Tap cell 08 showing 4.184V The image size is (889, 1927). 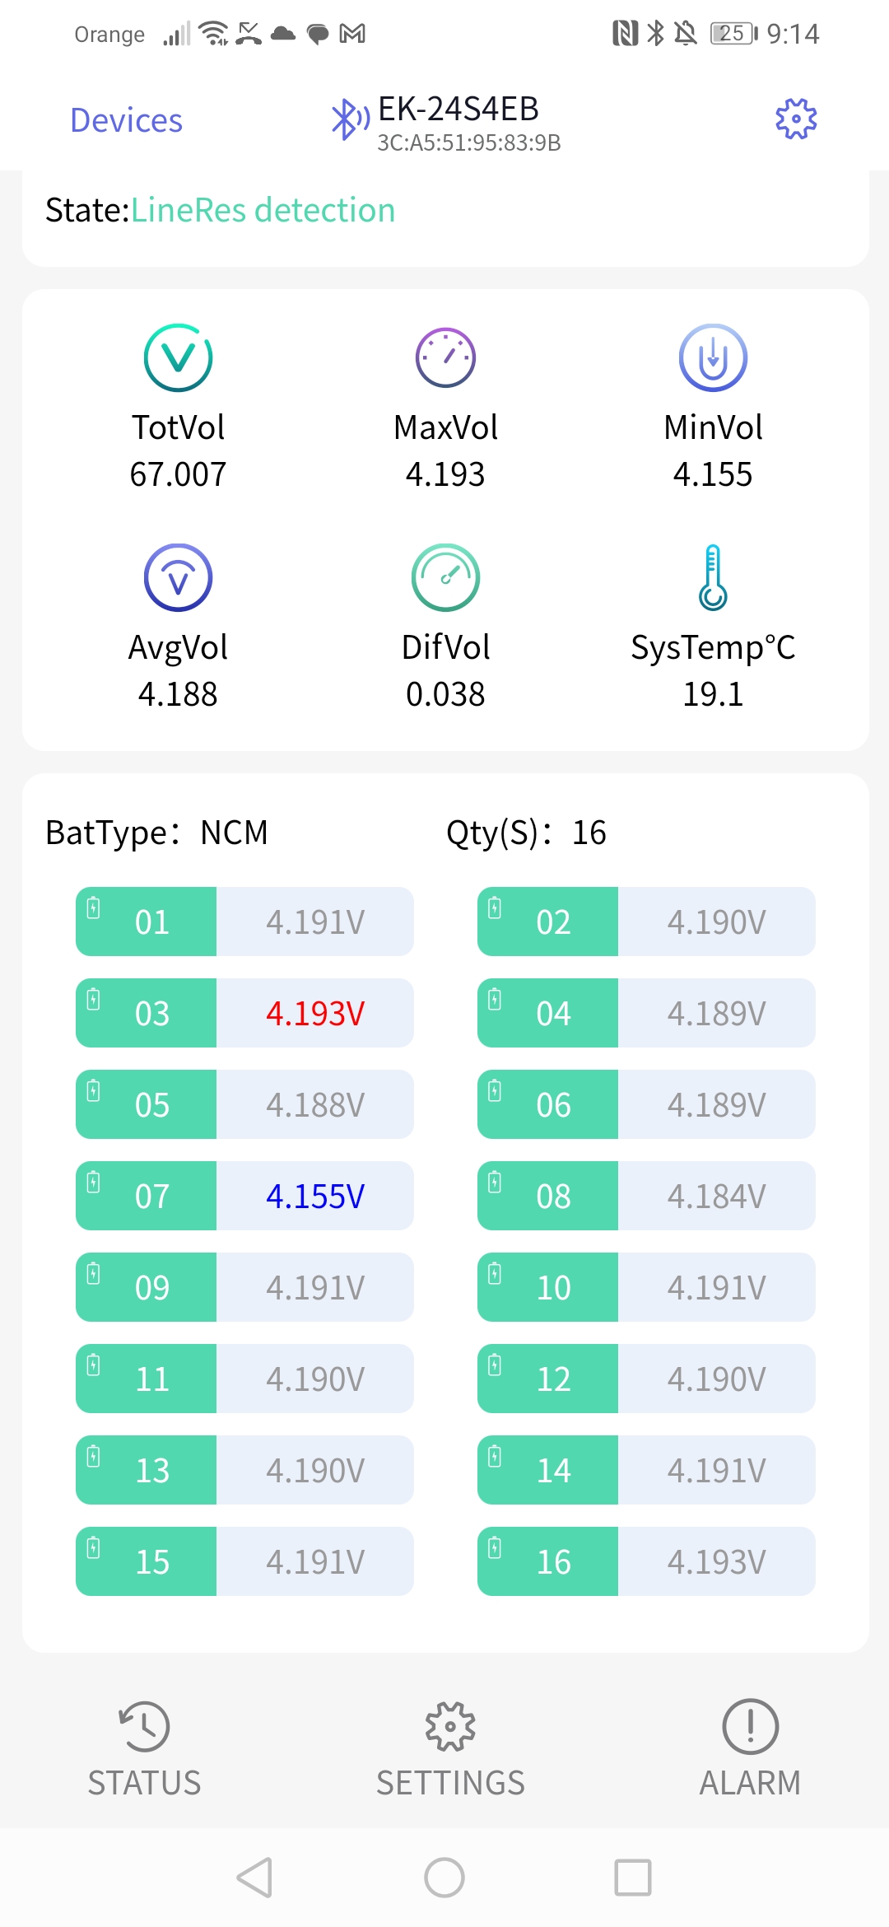(x=646, y=1196)
